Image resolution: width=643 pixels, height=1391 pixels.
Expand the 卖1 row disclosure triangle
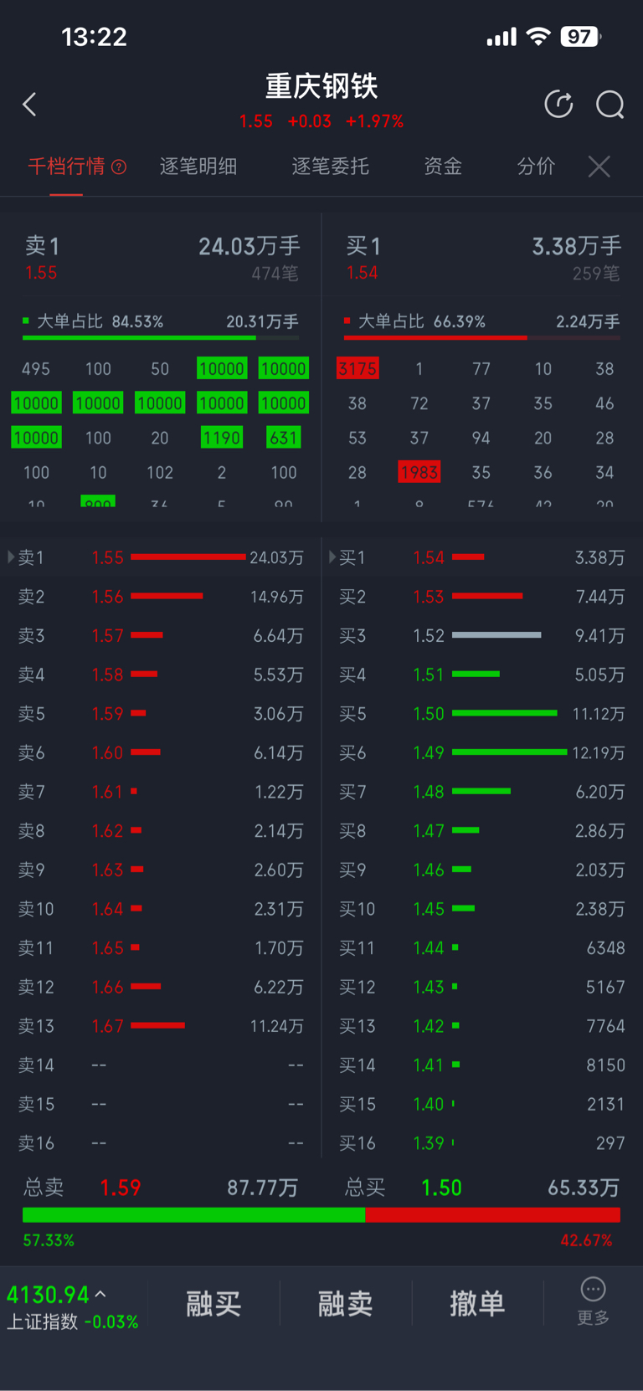pos(11,557)
